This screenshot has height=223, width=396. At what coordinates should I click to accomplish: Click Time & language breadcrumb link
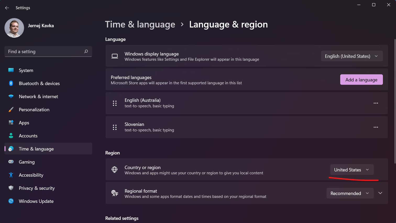point(140,24)
